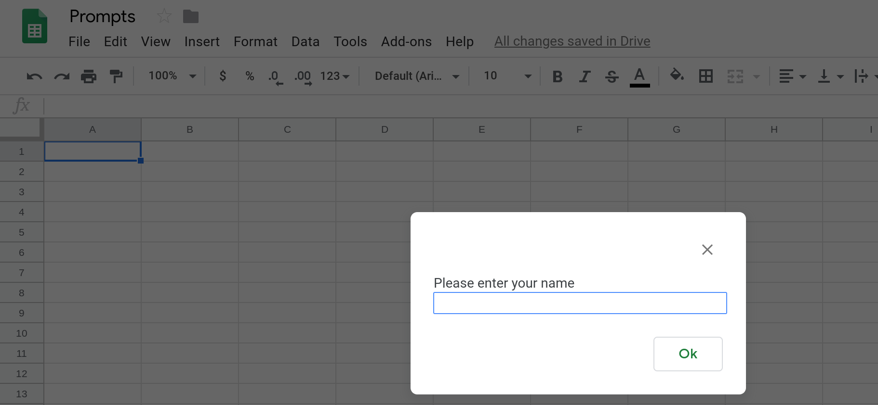Screen dimensions: 878x405
Task: Open the 123 number format dropdown
Action: click(335, 76)
